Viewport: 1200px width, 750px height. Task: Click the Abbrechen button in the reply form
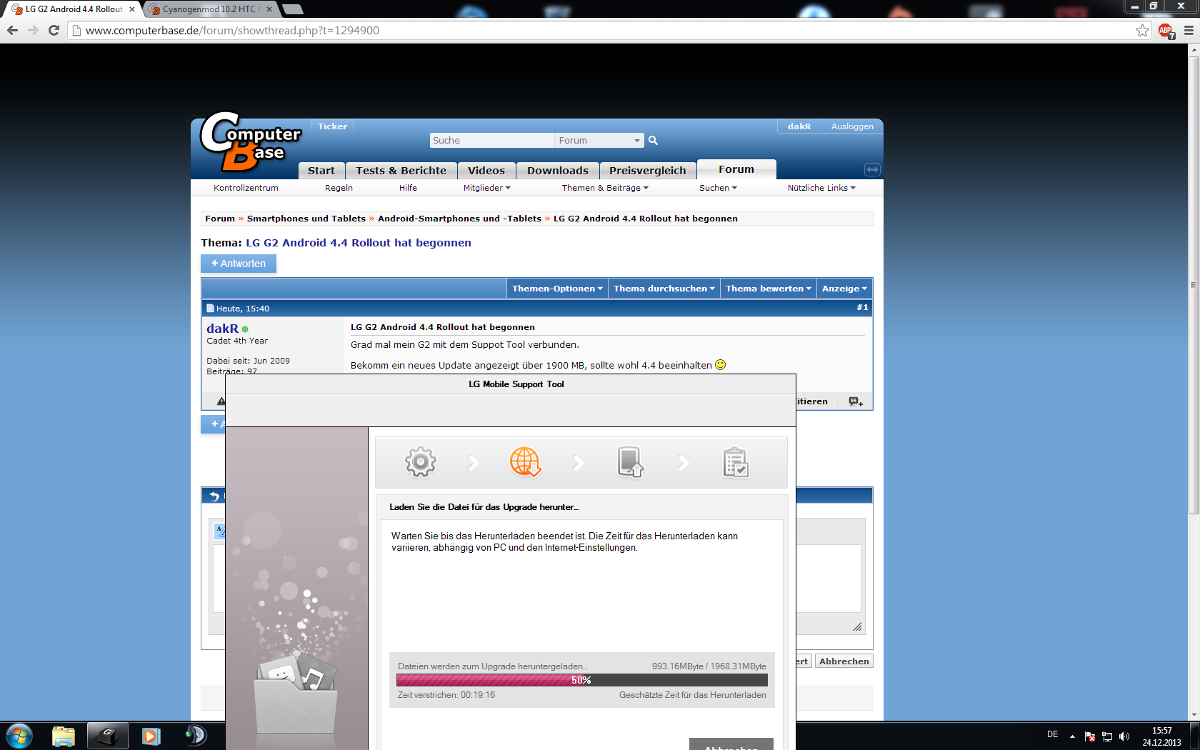tap(844, 661)
